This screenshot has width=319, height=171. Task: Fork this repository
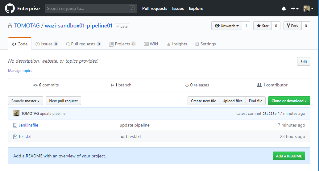coord(292,26)
